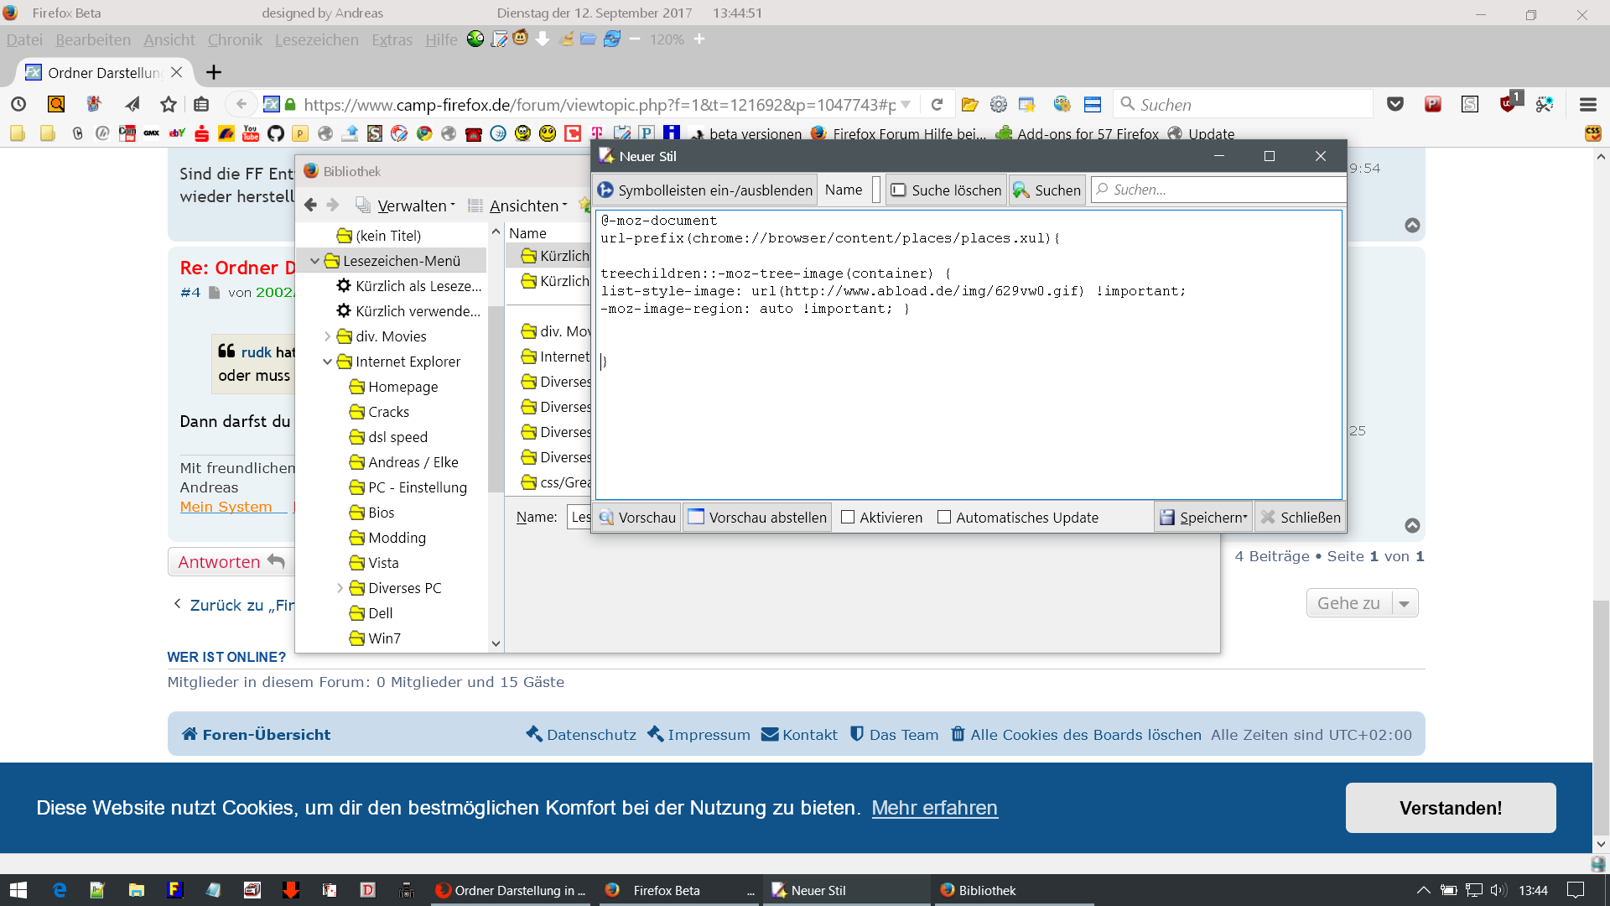
Task: Click the bookmark star icon
Action: [x=169, y=104]
